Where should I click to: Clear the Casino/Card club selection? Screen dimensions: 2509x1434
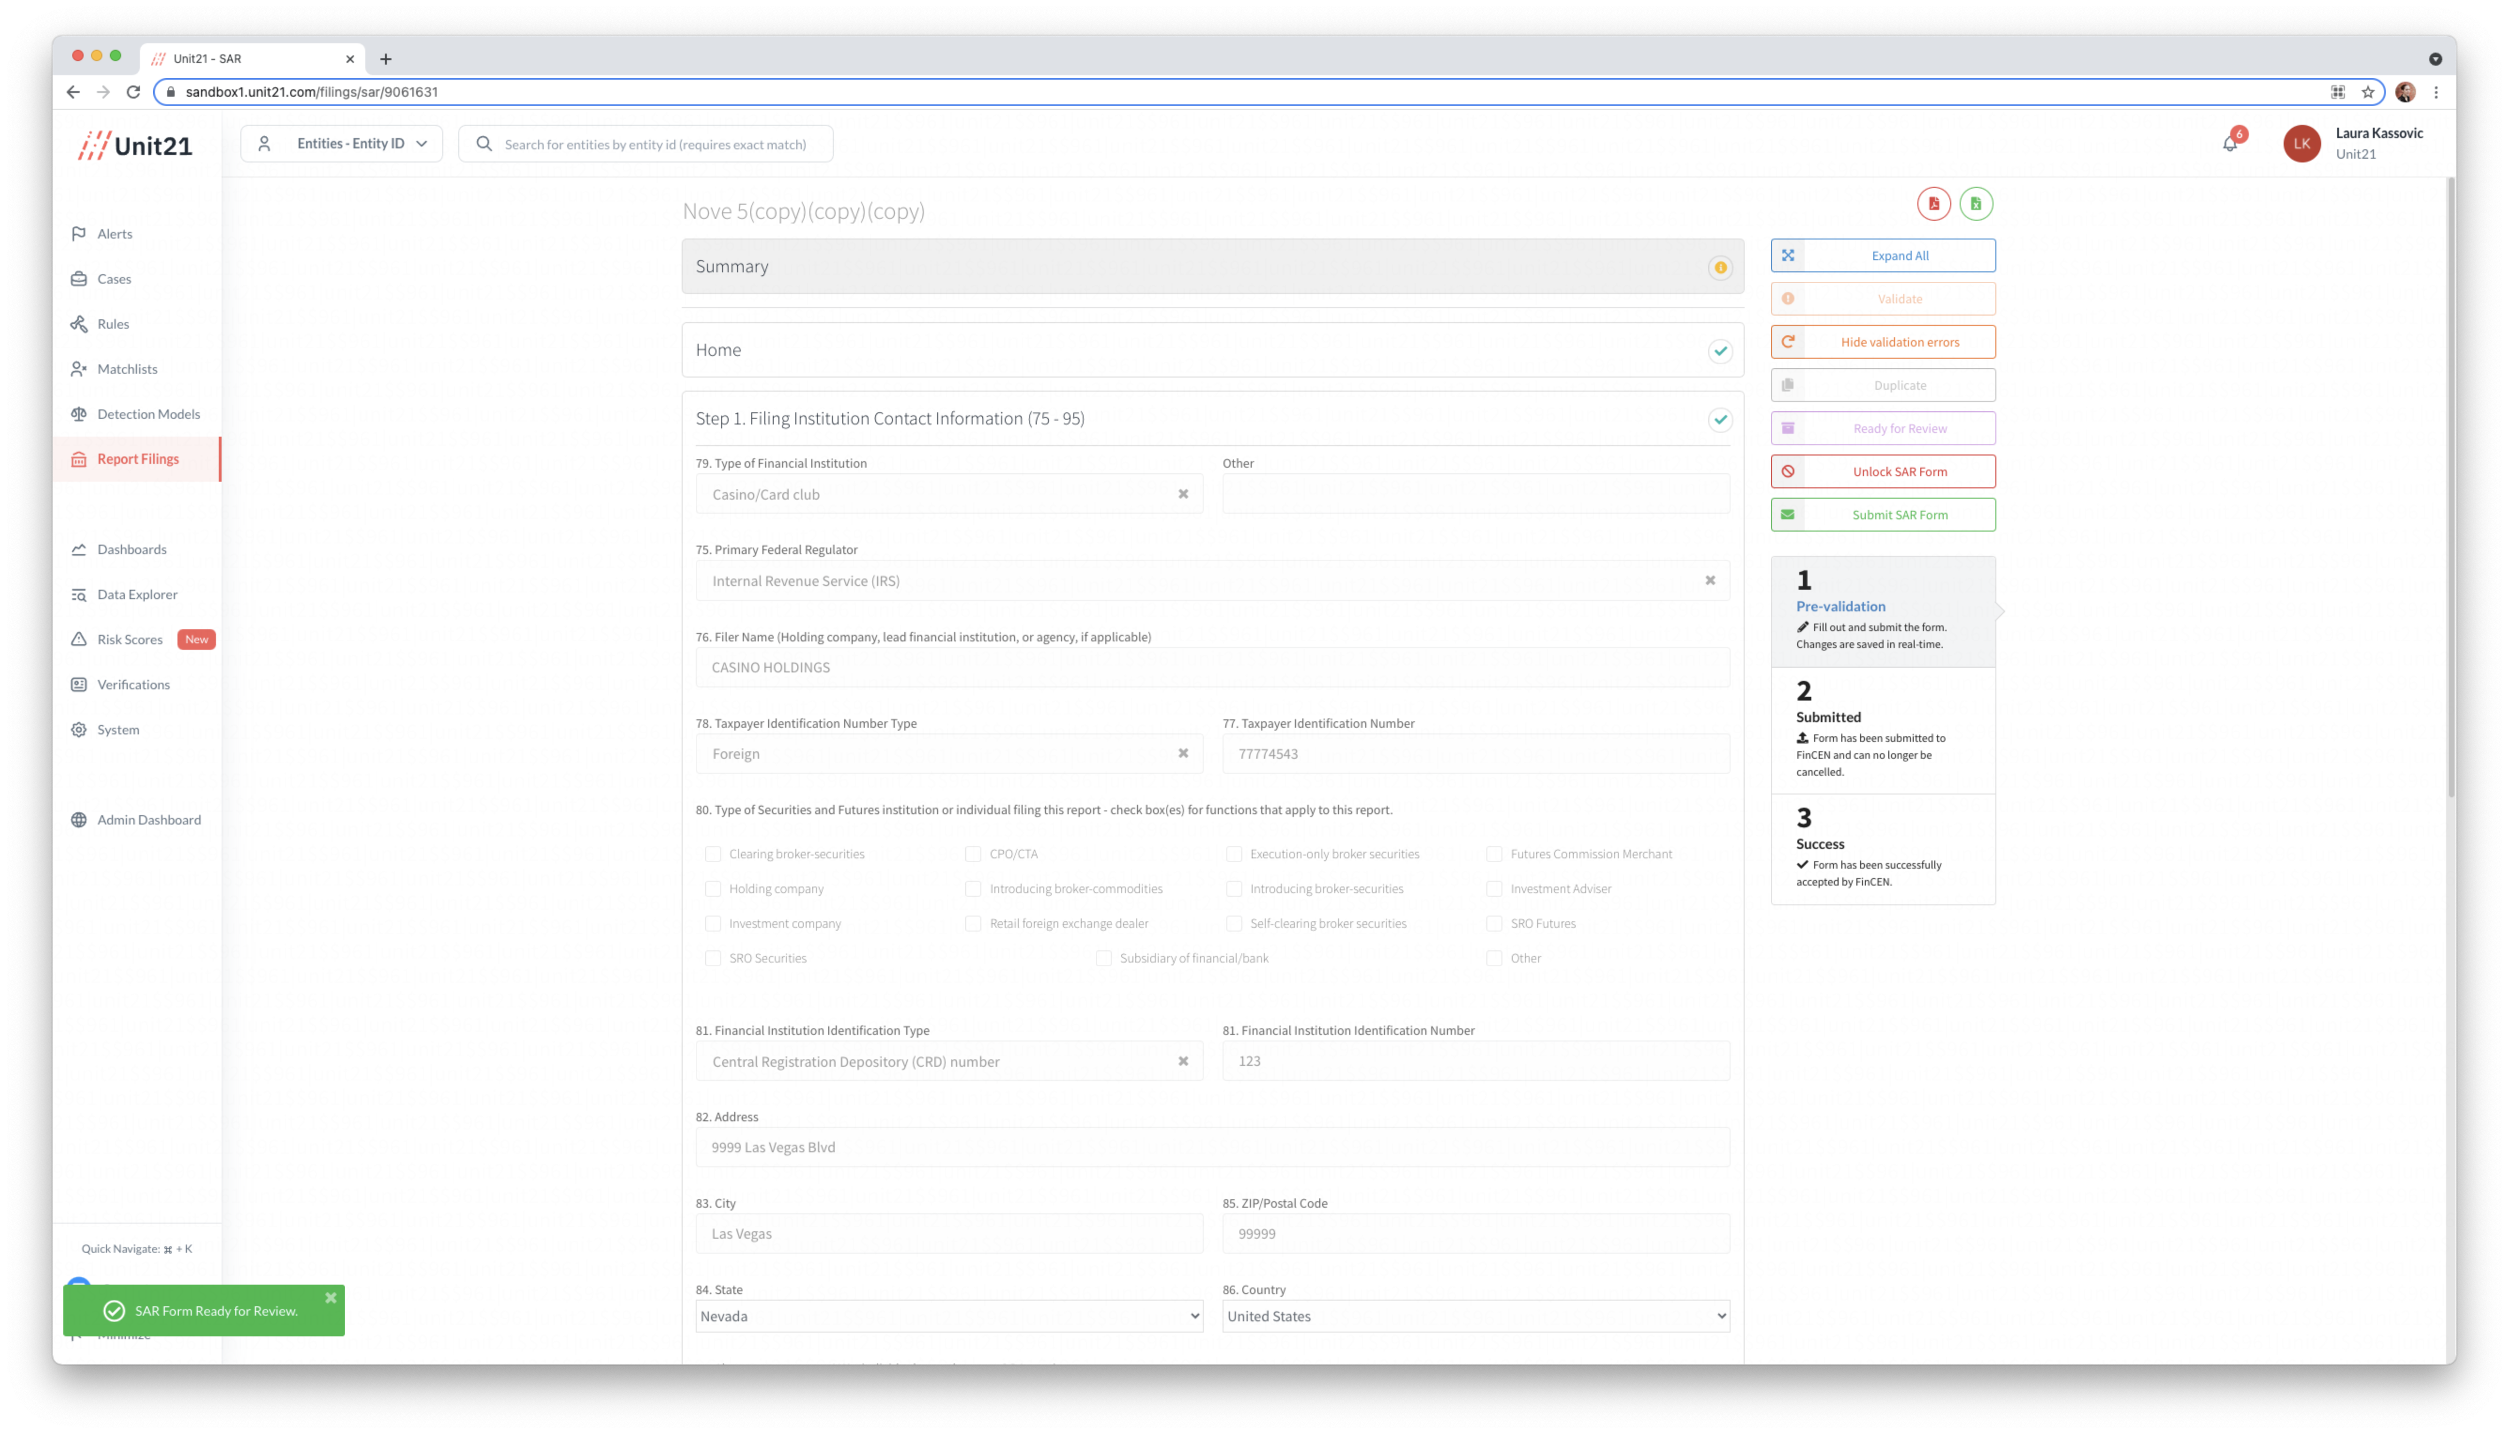click(1183, 494)
